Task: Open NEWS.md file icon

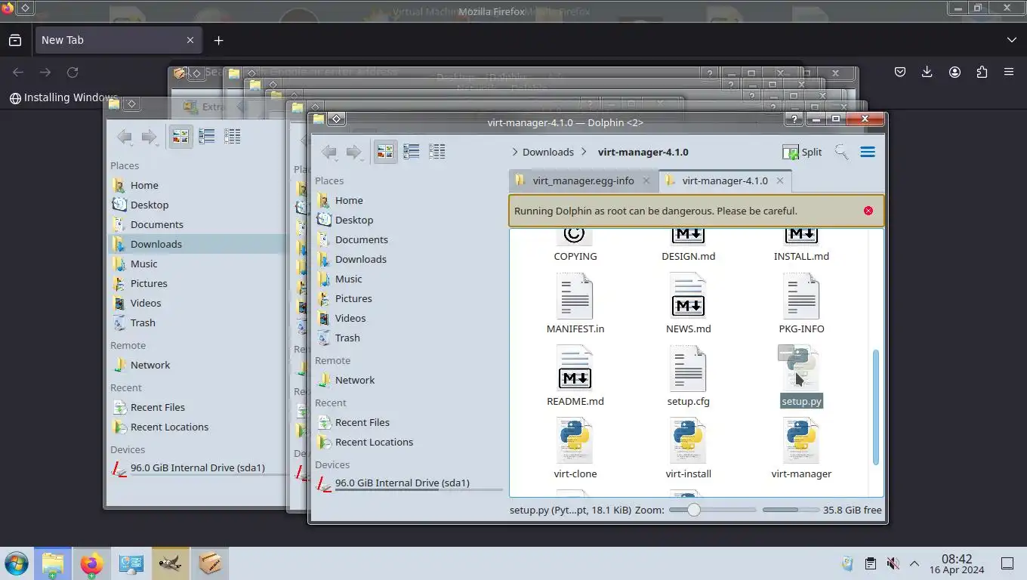Action: (x=688, y=295)
